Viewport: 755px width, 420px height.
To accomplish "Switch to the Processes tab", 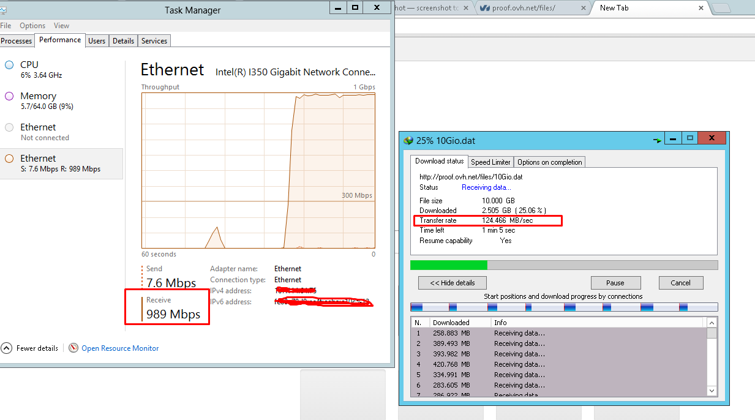I will tap(17, 41).
